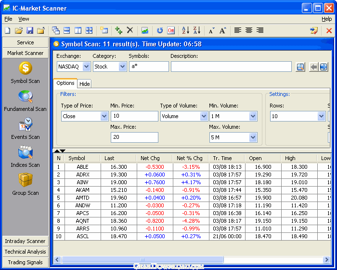Expand the options panel with down triangle
This screenshot has width=337, height=270.
click(63, 151)
